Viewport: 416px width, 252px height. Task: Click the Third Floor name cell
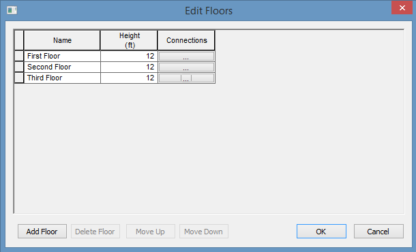[62, 78]
